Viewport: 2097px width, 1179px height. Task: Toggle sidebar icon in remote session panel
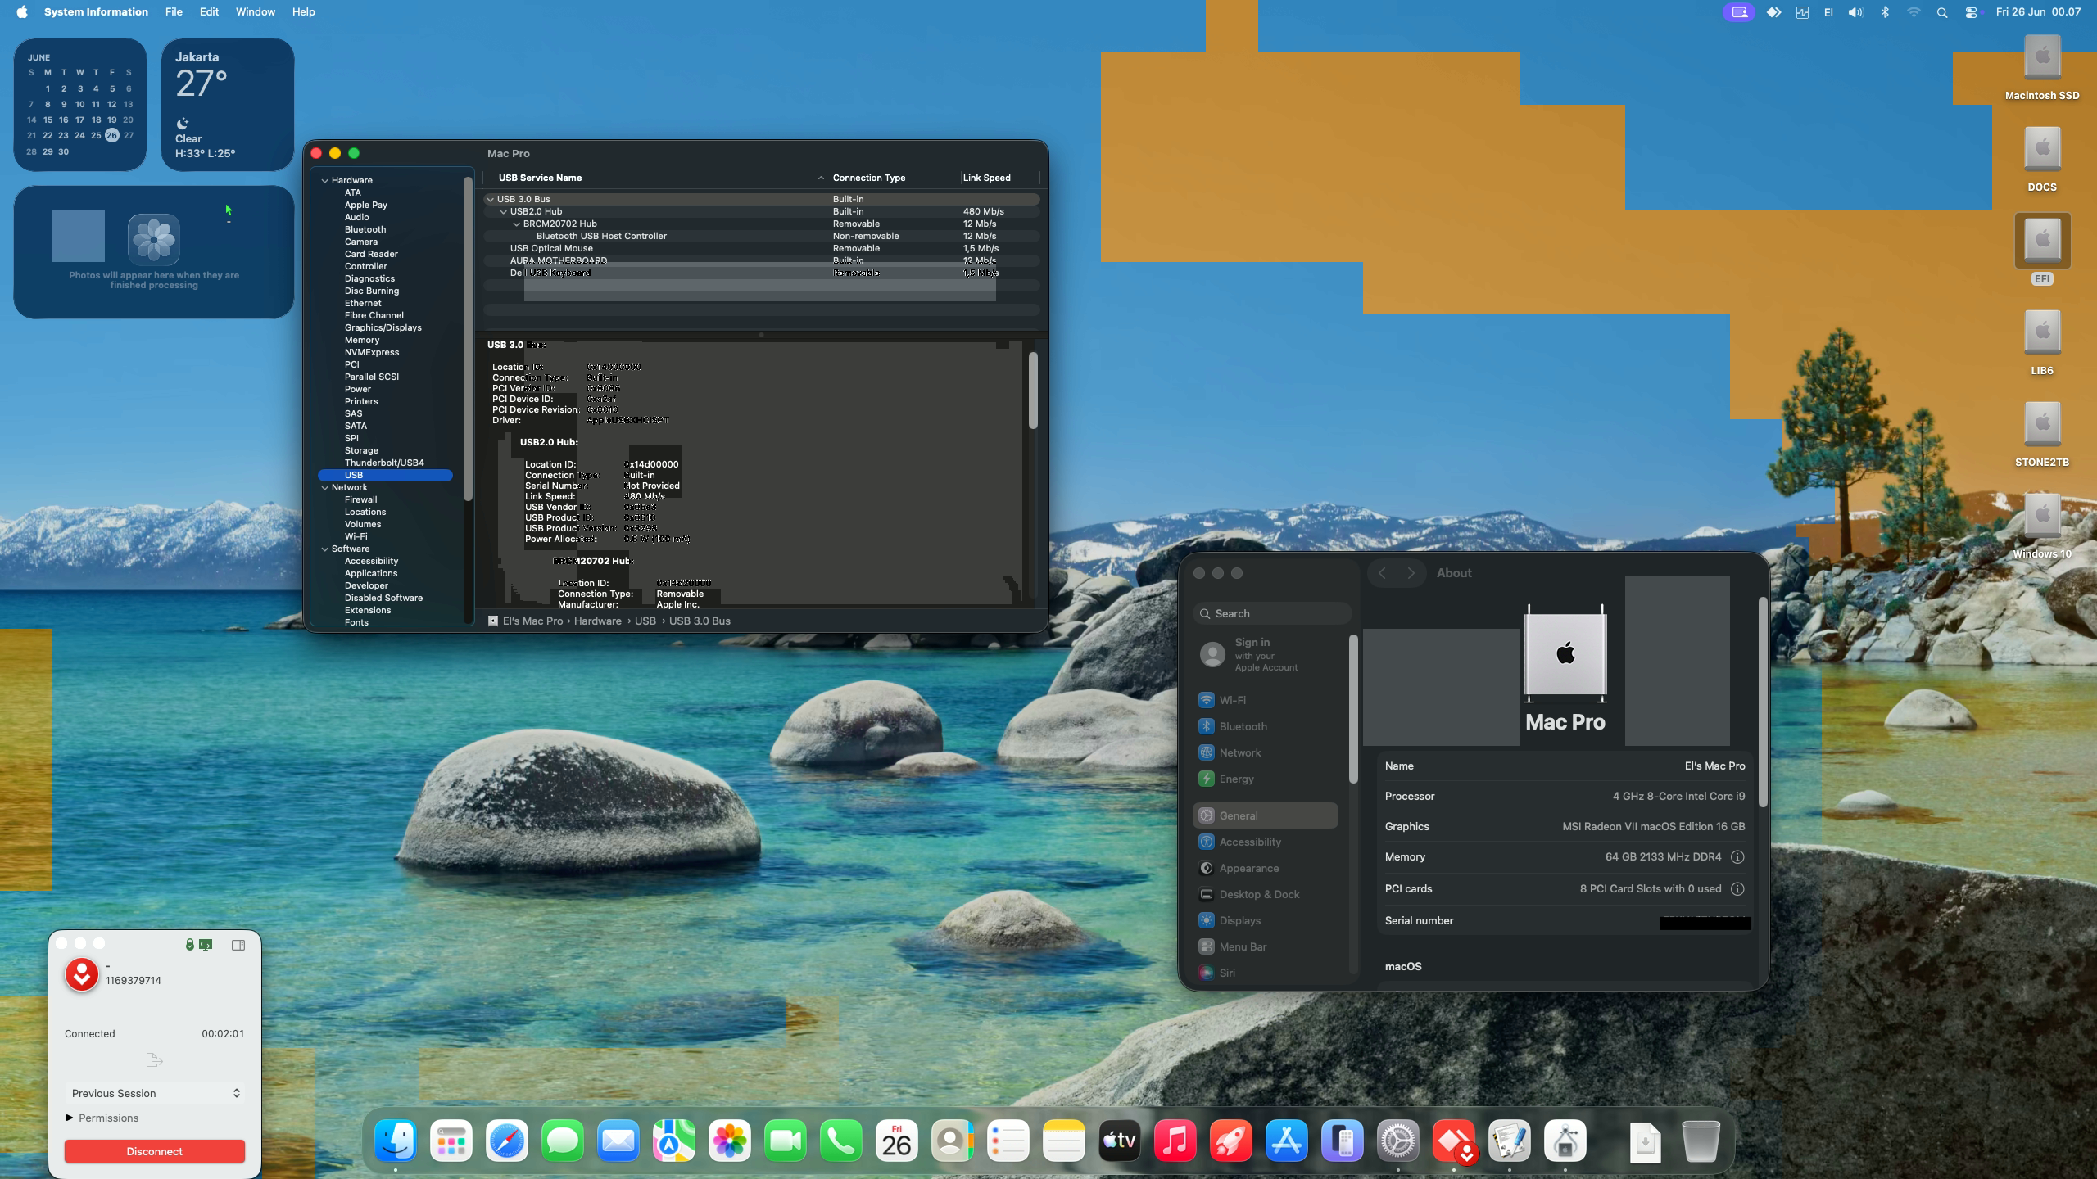(238, 945)
